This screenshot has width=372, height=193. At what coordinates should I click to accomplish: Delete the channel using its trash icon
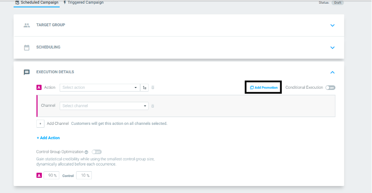point(153,106)
